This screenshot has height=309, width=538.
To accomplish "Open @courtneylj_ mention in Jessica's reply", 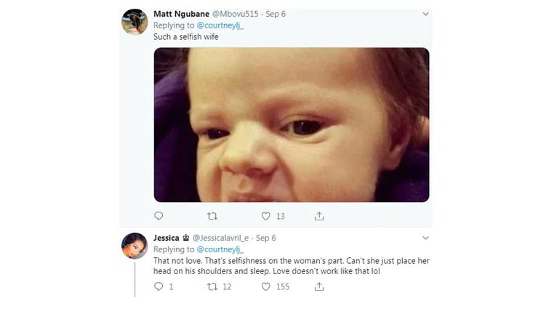I will 220,249.
